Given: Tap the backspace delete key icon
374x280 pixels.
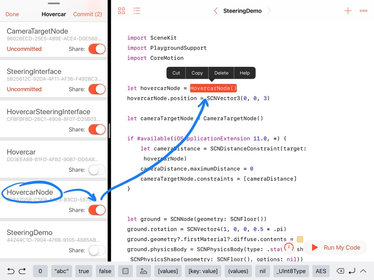Looking at the screenshot, I should [340, 271].
